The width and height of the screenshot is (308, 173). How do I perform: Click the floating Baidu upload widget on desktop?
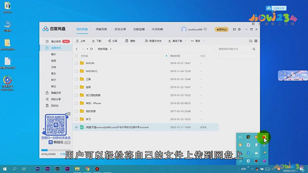pyautogui.click(x=276, y=8)
